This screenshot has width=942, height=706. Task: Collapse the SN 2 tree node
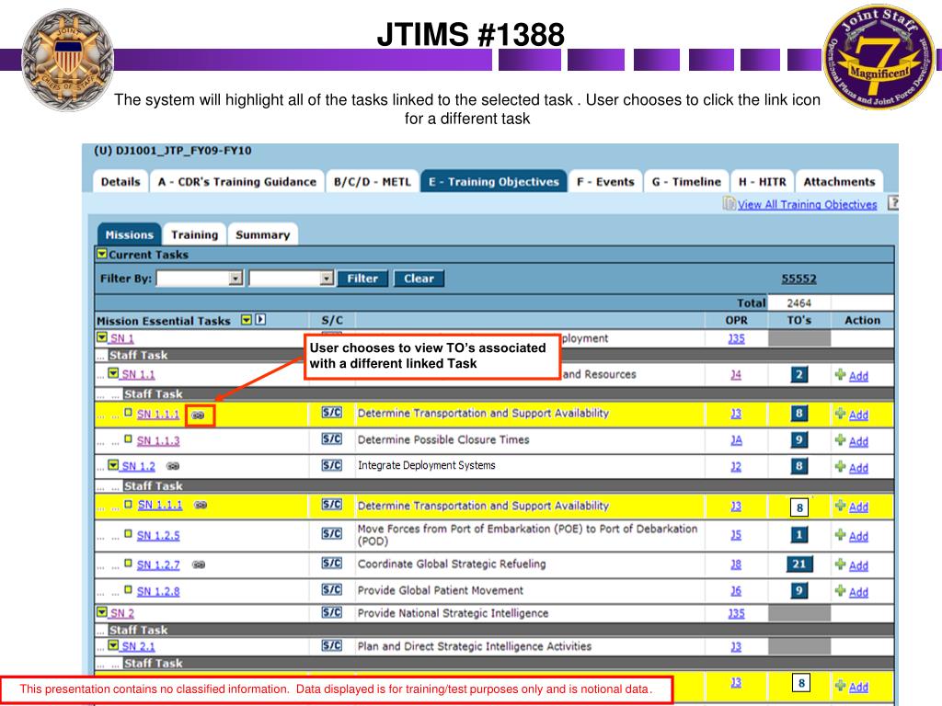pyautogui.click(x=102, y=611)
